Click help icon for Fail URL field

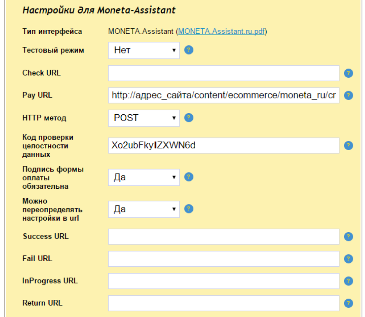pyautogui.click(x=348, y=259)
